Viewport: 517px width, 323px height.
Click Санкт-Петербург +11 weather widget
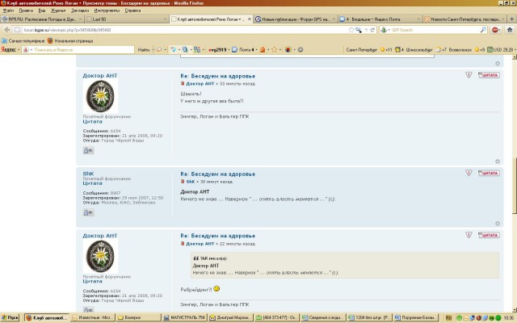[369, 50]
